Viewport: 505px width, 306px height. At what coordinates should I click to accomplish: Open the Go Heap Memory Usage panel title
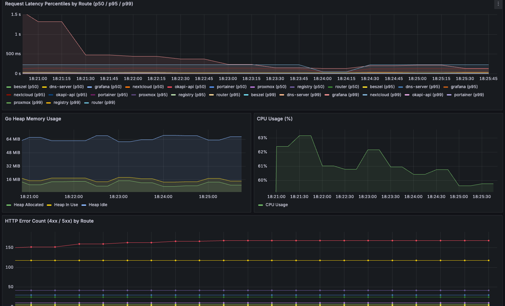pyautogui.click(x=33, y=119)
